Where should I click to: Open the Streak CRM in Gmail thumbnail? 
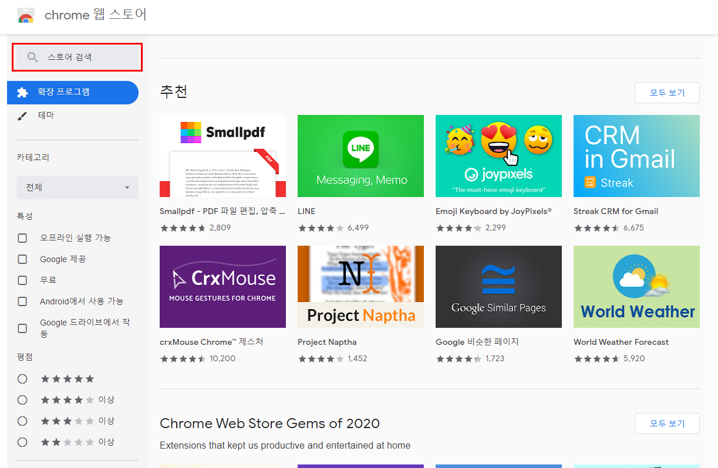(636, 156)
